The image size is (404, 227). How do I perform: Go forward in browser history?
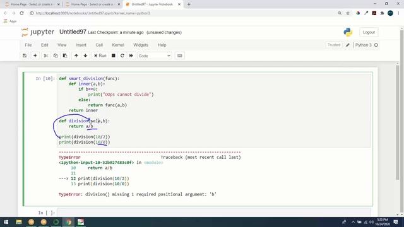(x=14, y=13)
